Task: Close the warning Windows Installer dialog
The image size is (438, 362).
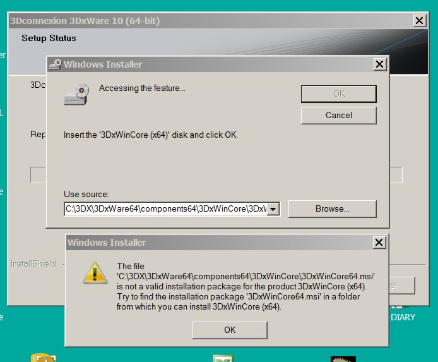Action: [379, 243]
